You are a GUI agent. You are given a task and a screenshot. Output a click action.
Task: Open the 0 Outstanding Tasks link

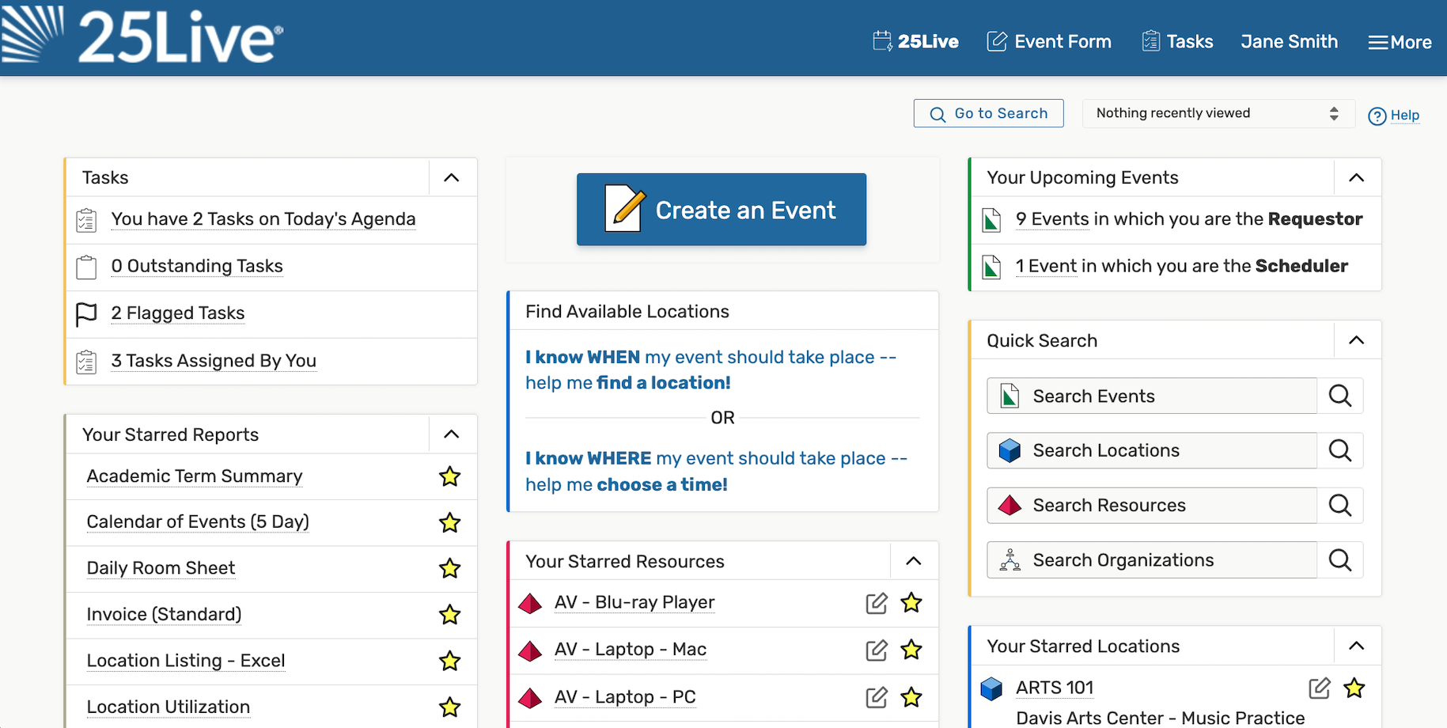(197, 266)
